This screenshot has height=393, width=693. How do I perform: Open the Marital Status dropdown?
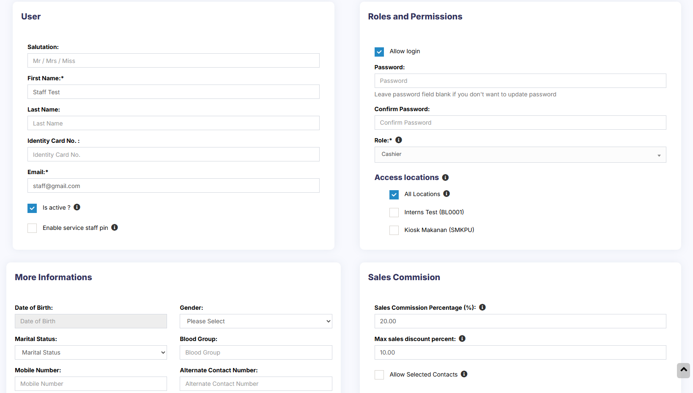point(91,352)
